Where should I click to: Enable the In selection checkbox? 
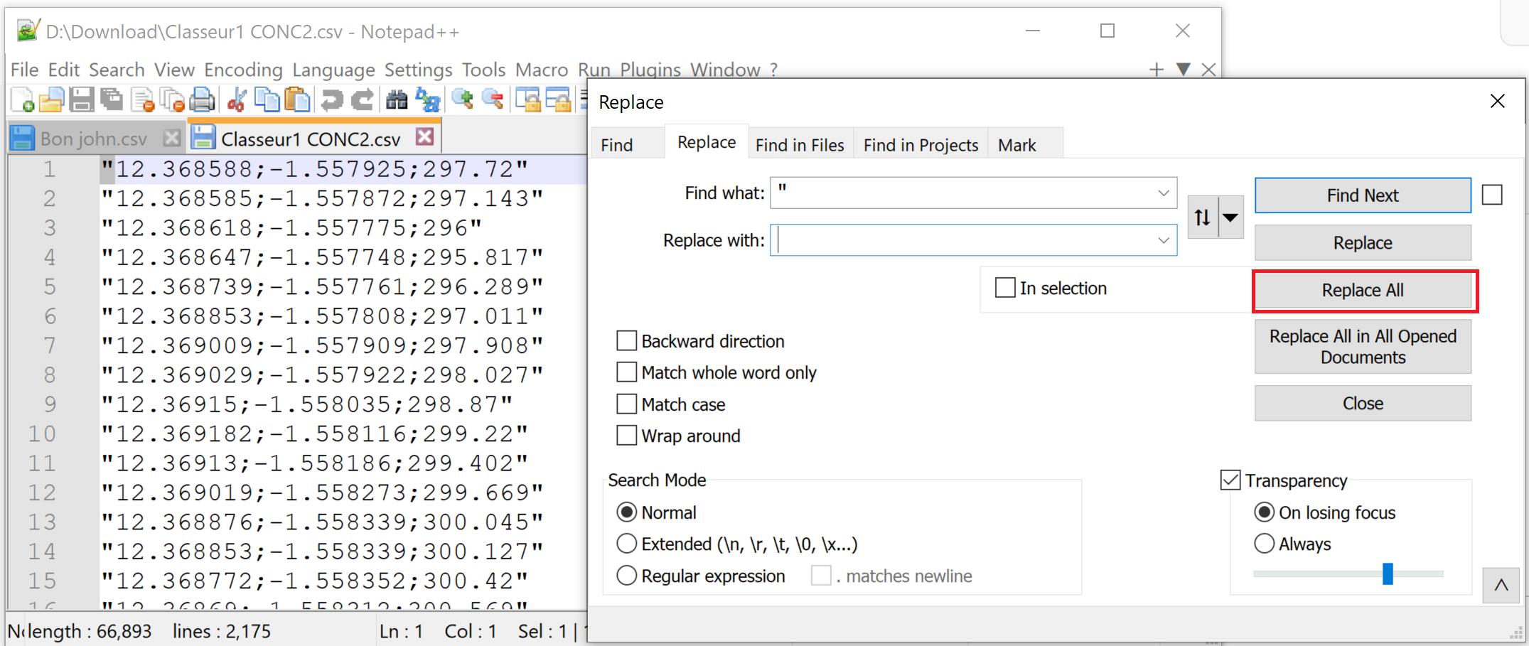tap(1005, 288)
